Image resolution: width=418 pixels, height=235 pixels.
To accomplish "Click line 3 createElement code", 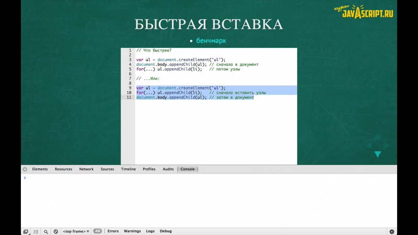I will tap(181, 60).
